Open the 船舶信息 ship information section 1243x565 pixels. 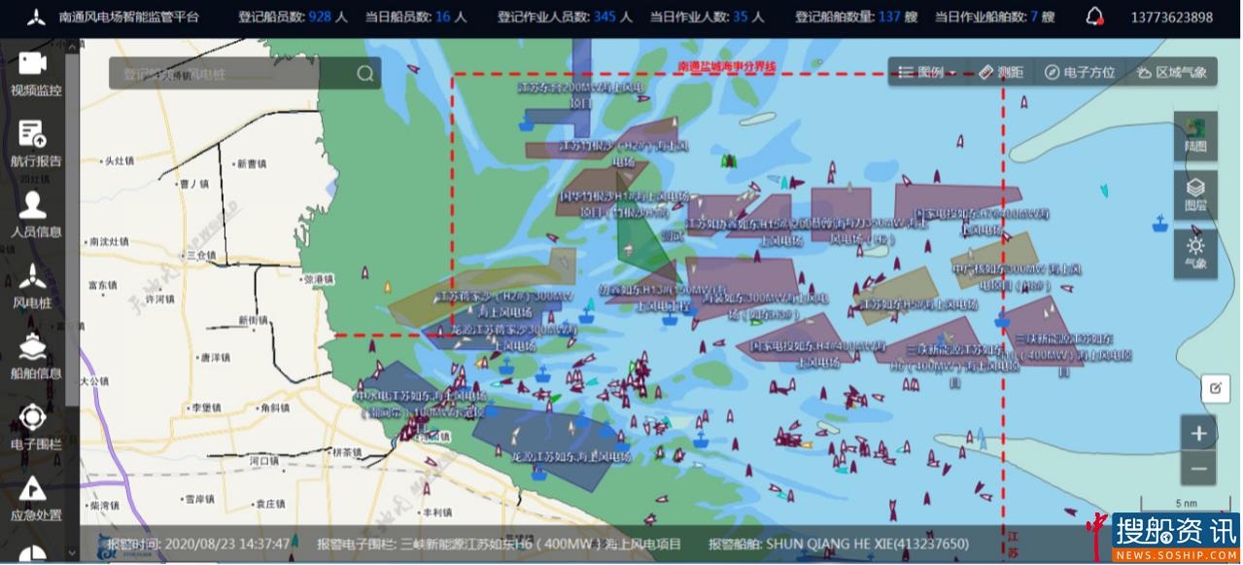(x=35, y=356)
